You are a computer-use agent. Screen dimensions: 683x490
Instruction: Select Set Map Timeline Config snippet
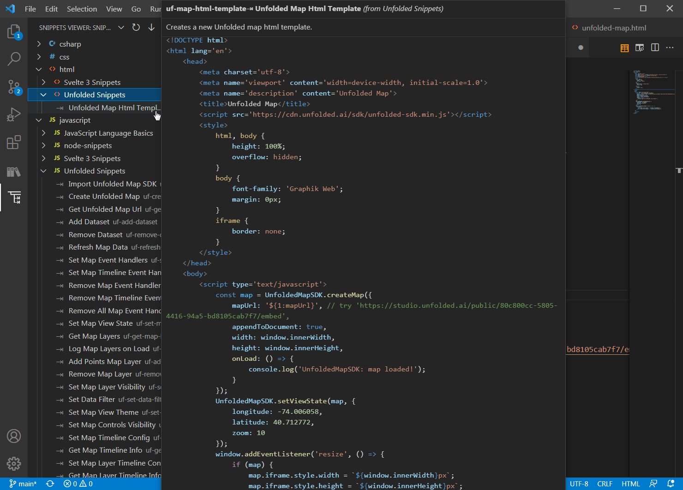pyautogui.click(x=95, y=437)
